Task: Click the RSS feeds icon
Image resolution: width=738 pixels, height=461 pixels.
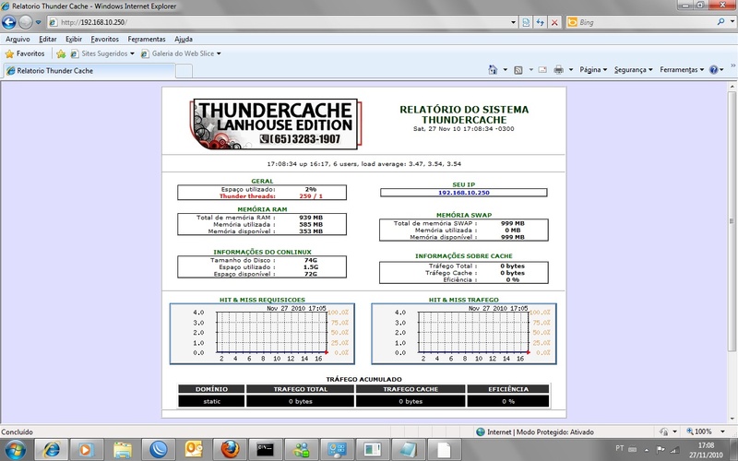Action: coord(518,70)
